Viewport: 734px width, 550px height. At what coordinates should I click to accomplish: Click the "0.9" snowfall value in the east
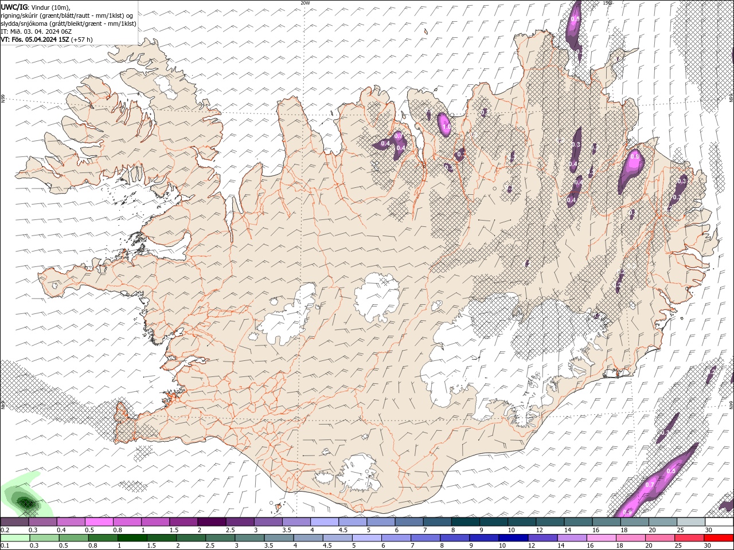(x=634, y=156)
